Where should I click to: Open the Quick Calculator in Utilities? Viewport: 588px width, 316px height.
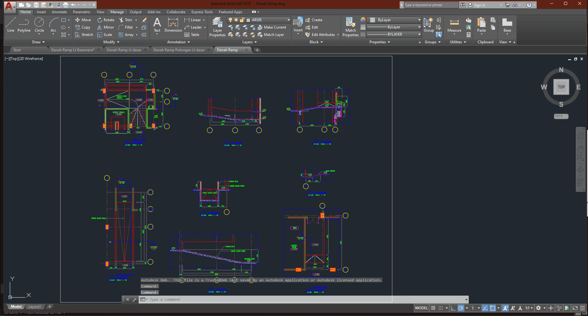point(469,35)
